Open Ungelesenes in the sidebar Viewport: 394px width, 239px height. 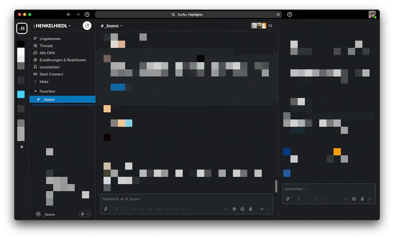[50, 39]
